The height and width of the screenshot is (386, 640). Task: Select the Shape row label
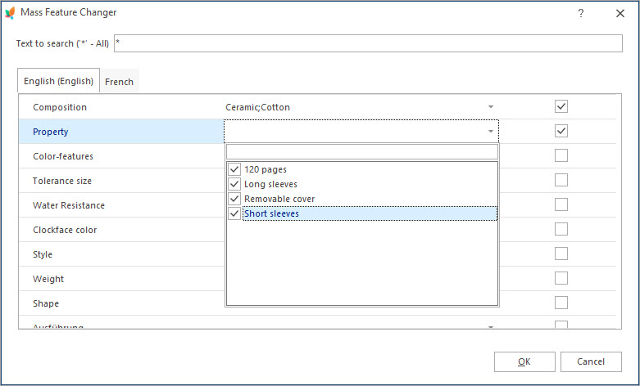pos(46,303)
